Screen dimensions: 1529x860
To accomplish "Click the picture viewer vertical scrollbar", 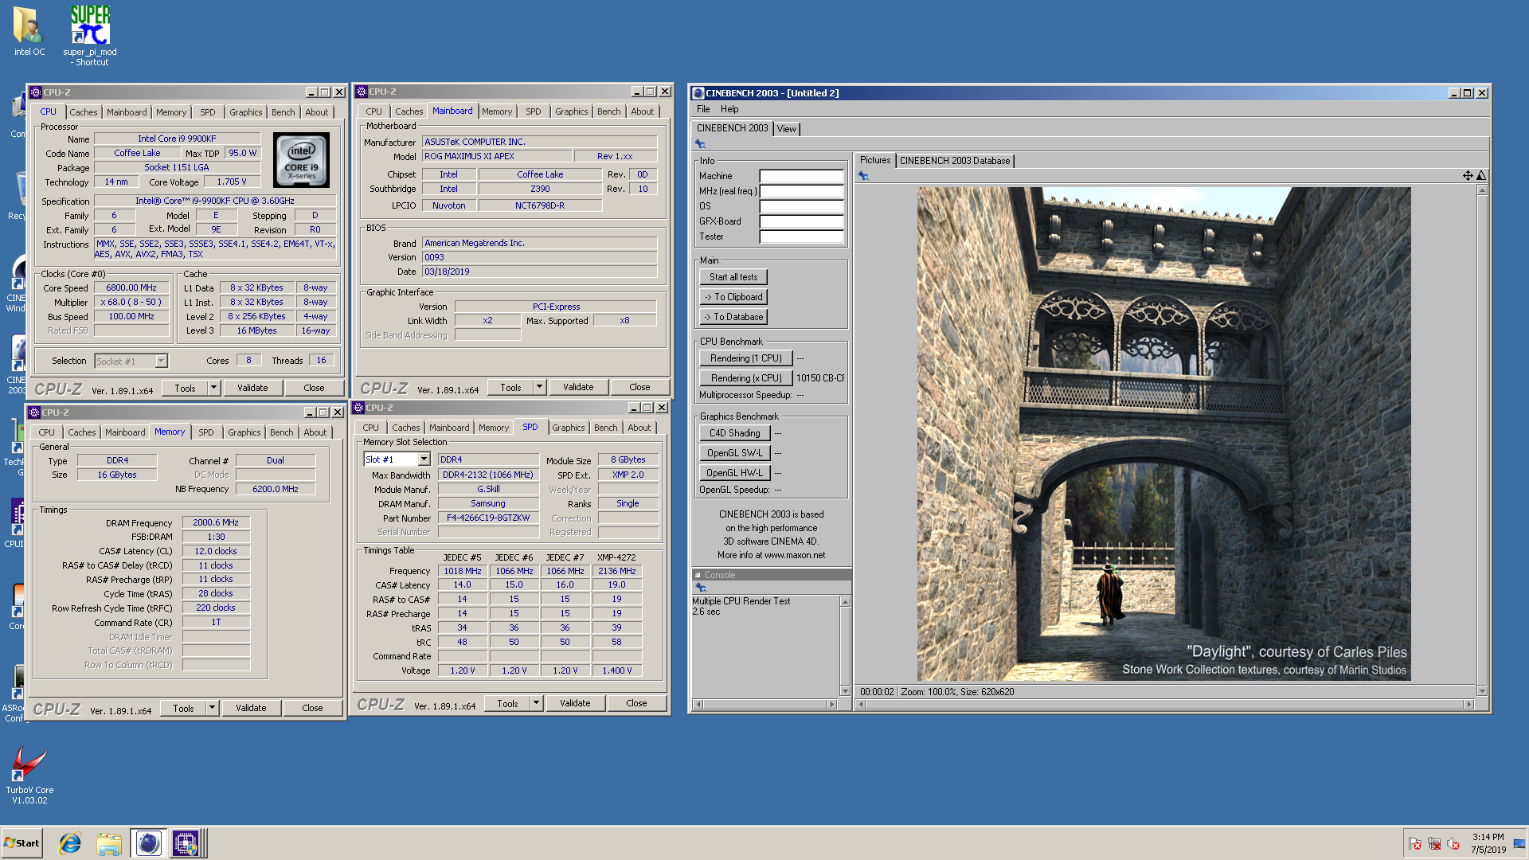I will point(1482,440).
